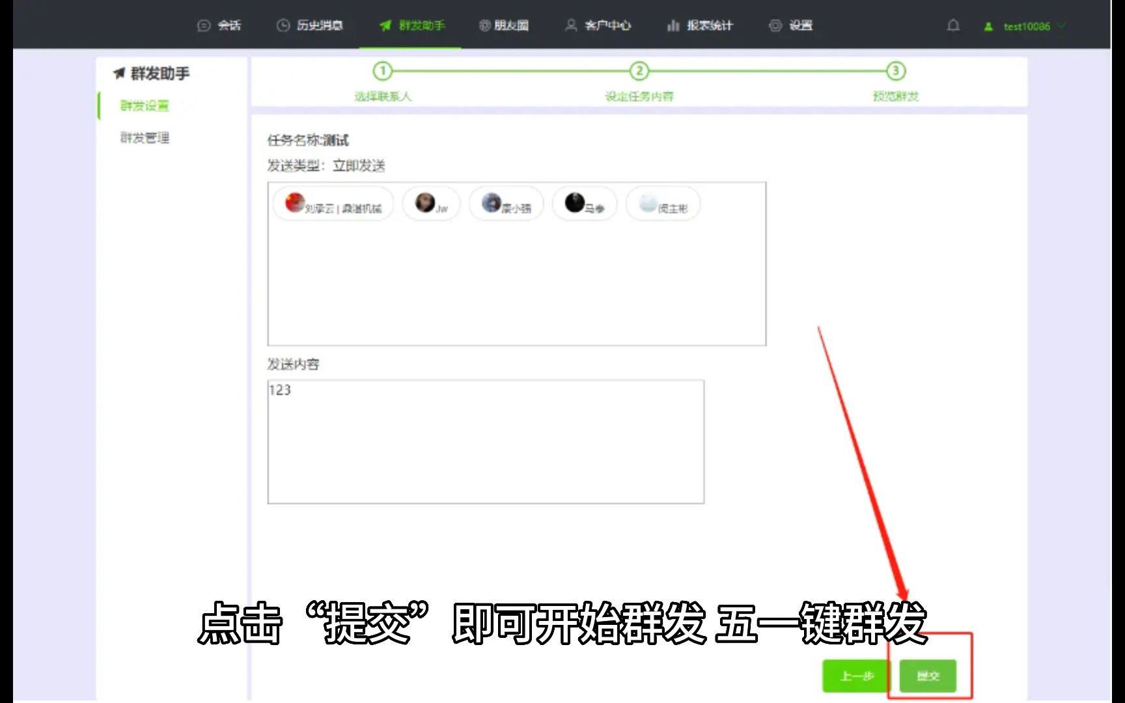This screenshot has width=1125, height=703.
Task: Click the 提交 submit button
Action: tap(928, 676)
